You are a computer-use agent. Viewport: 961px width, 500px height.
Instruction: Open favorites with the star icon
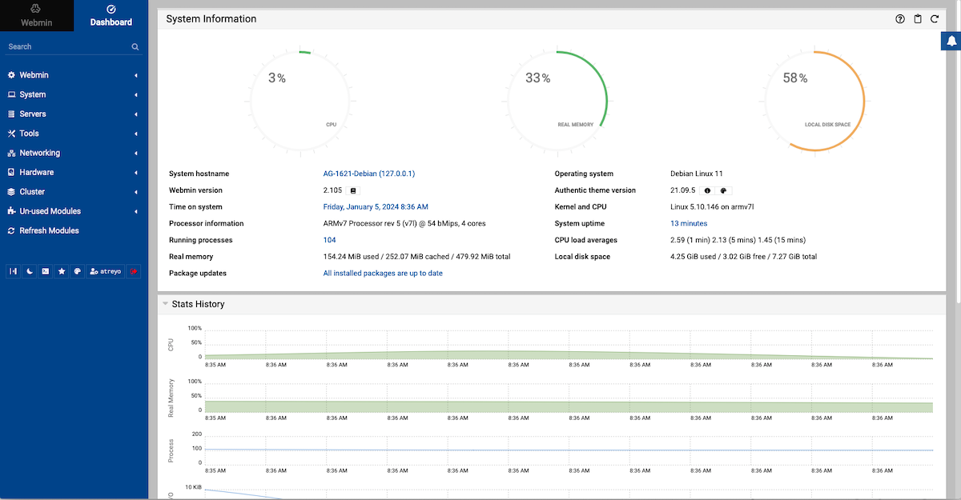[62, 271]
